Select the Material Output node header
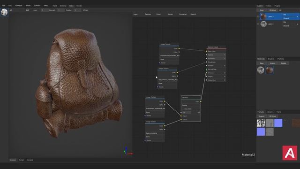This screenshot has width=300, height=169. click(217, 47)
